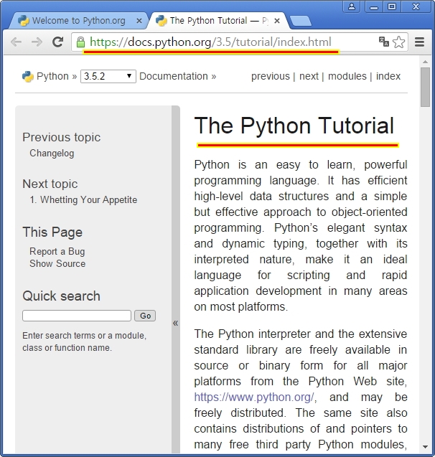
Task: Click the address bar URL
Action: click(x=210, y=42)
